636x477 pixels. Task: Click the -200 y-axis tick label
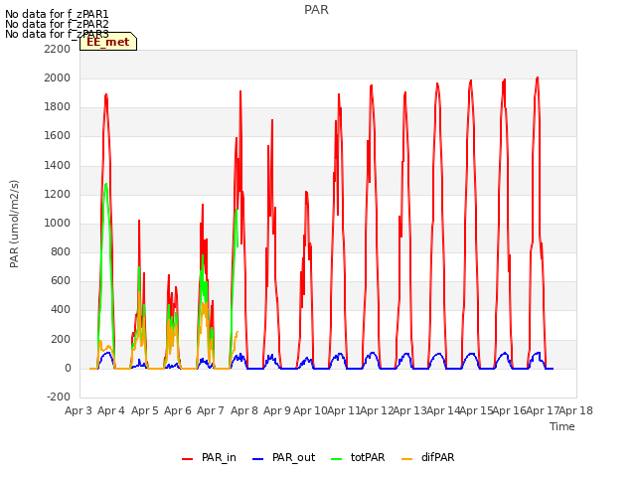59,397
